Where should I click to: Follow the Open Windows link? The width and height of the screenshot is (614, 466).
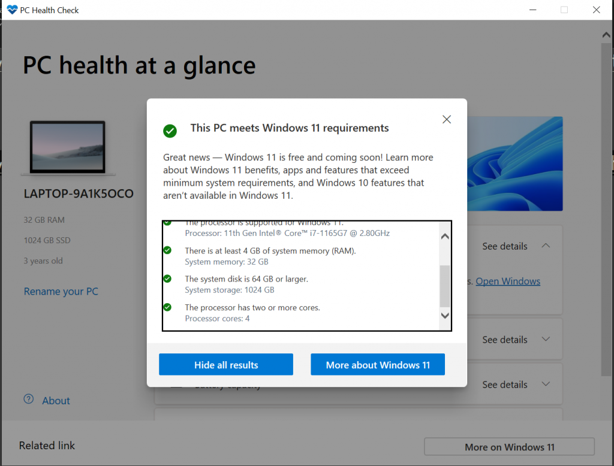click(x=508, y=282)
